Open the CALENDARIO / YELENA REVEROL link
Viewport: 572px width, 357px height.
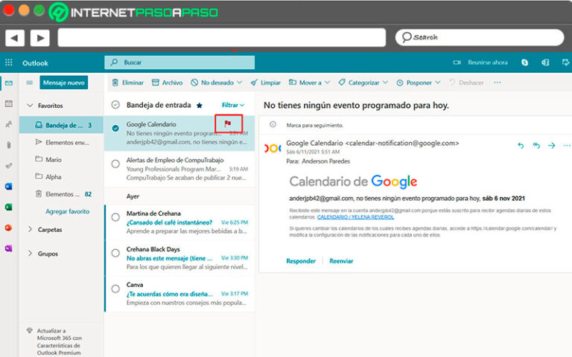(355, 217)
